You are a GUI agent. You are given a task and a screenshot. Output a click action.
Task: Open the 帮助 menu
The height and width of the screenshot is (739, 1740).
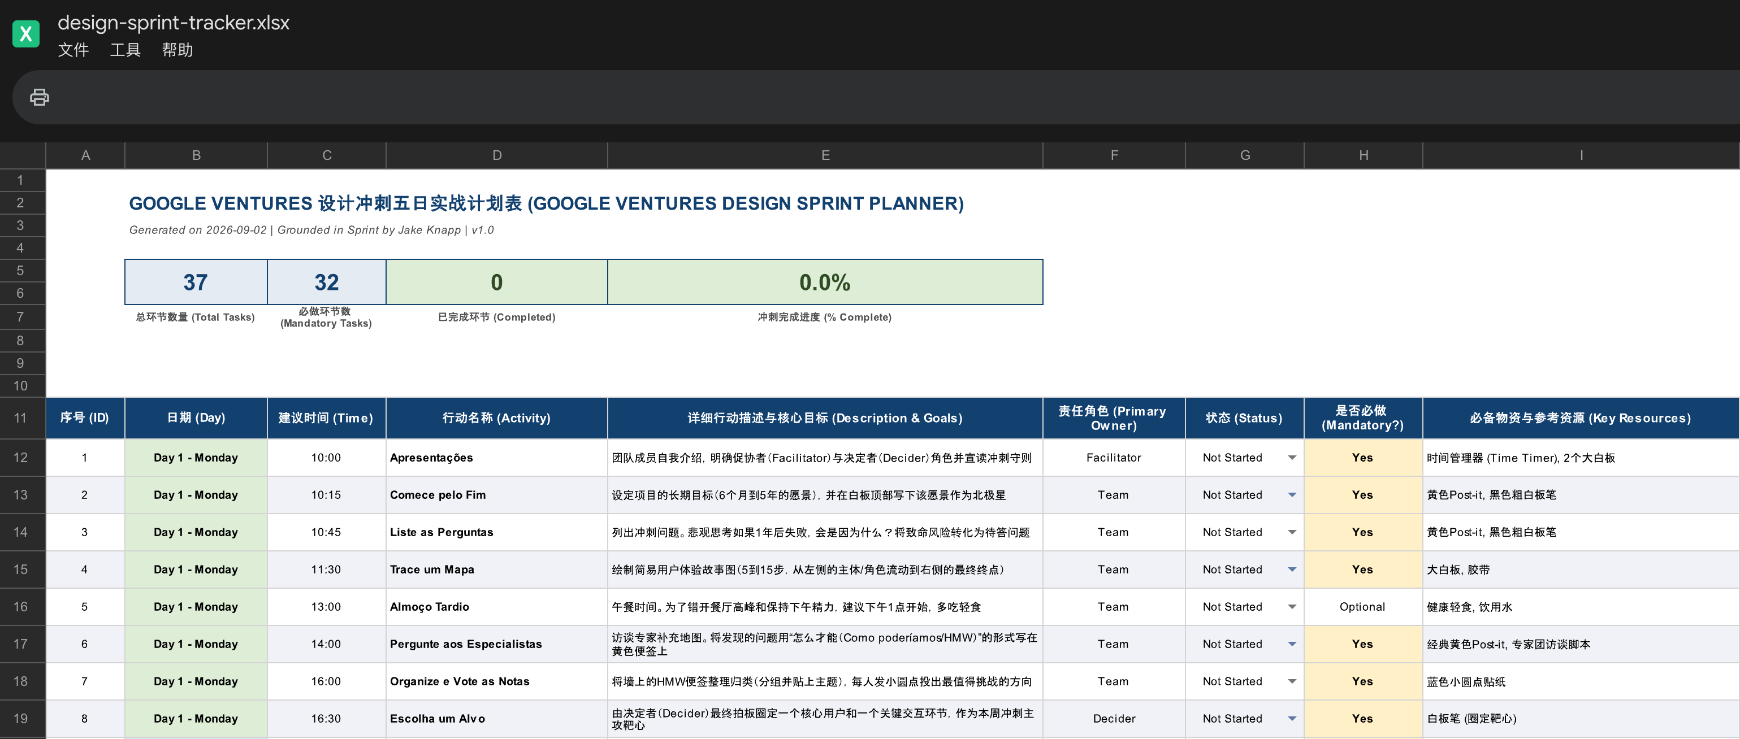click(x=177, y=50)
